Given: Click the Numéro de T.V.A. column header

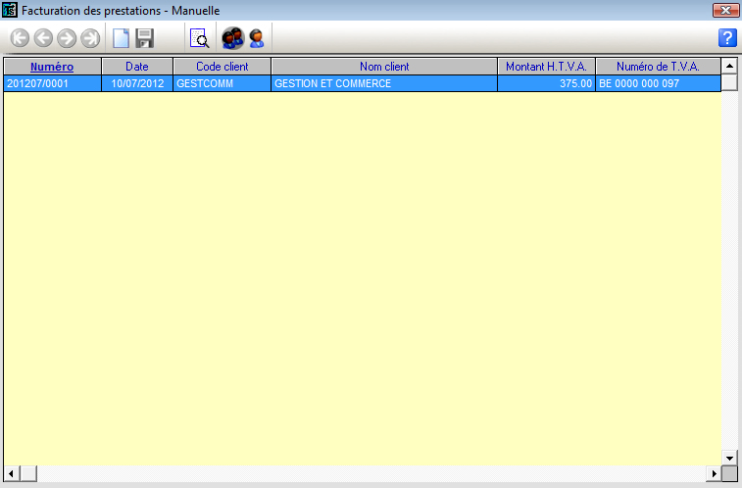Looking at the screenshot, I should [x=659, y=67].
